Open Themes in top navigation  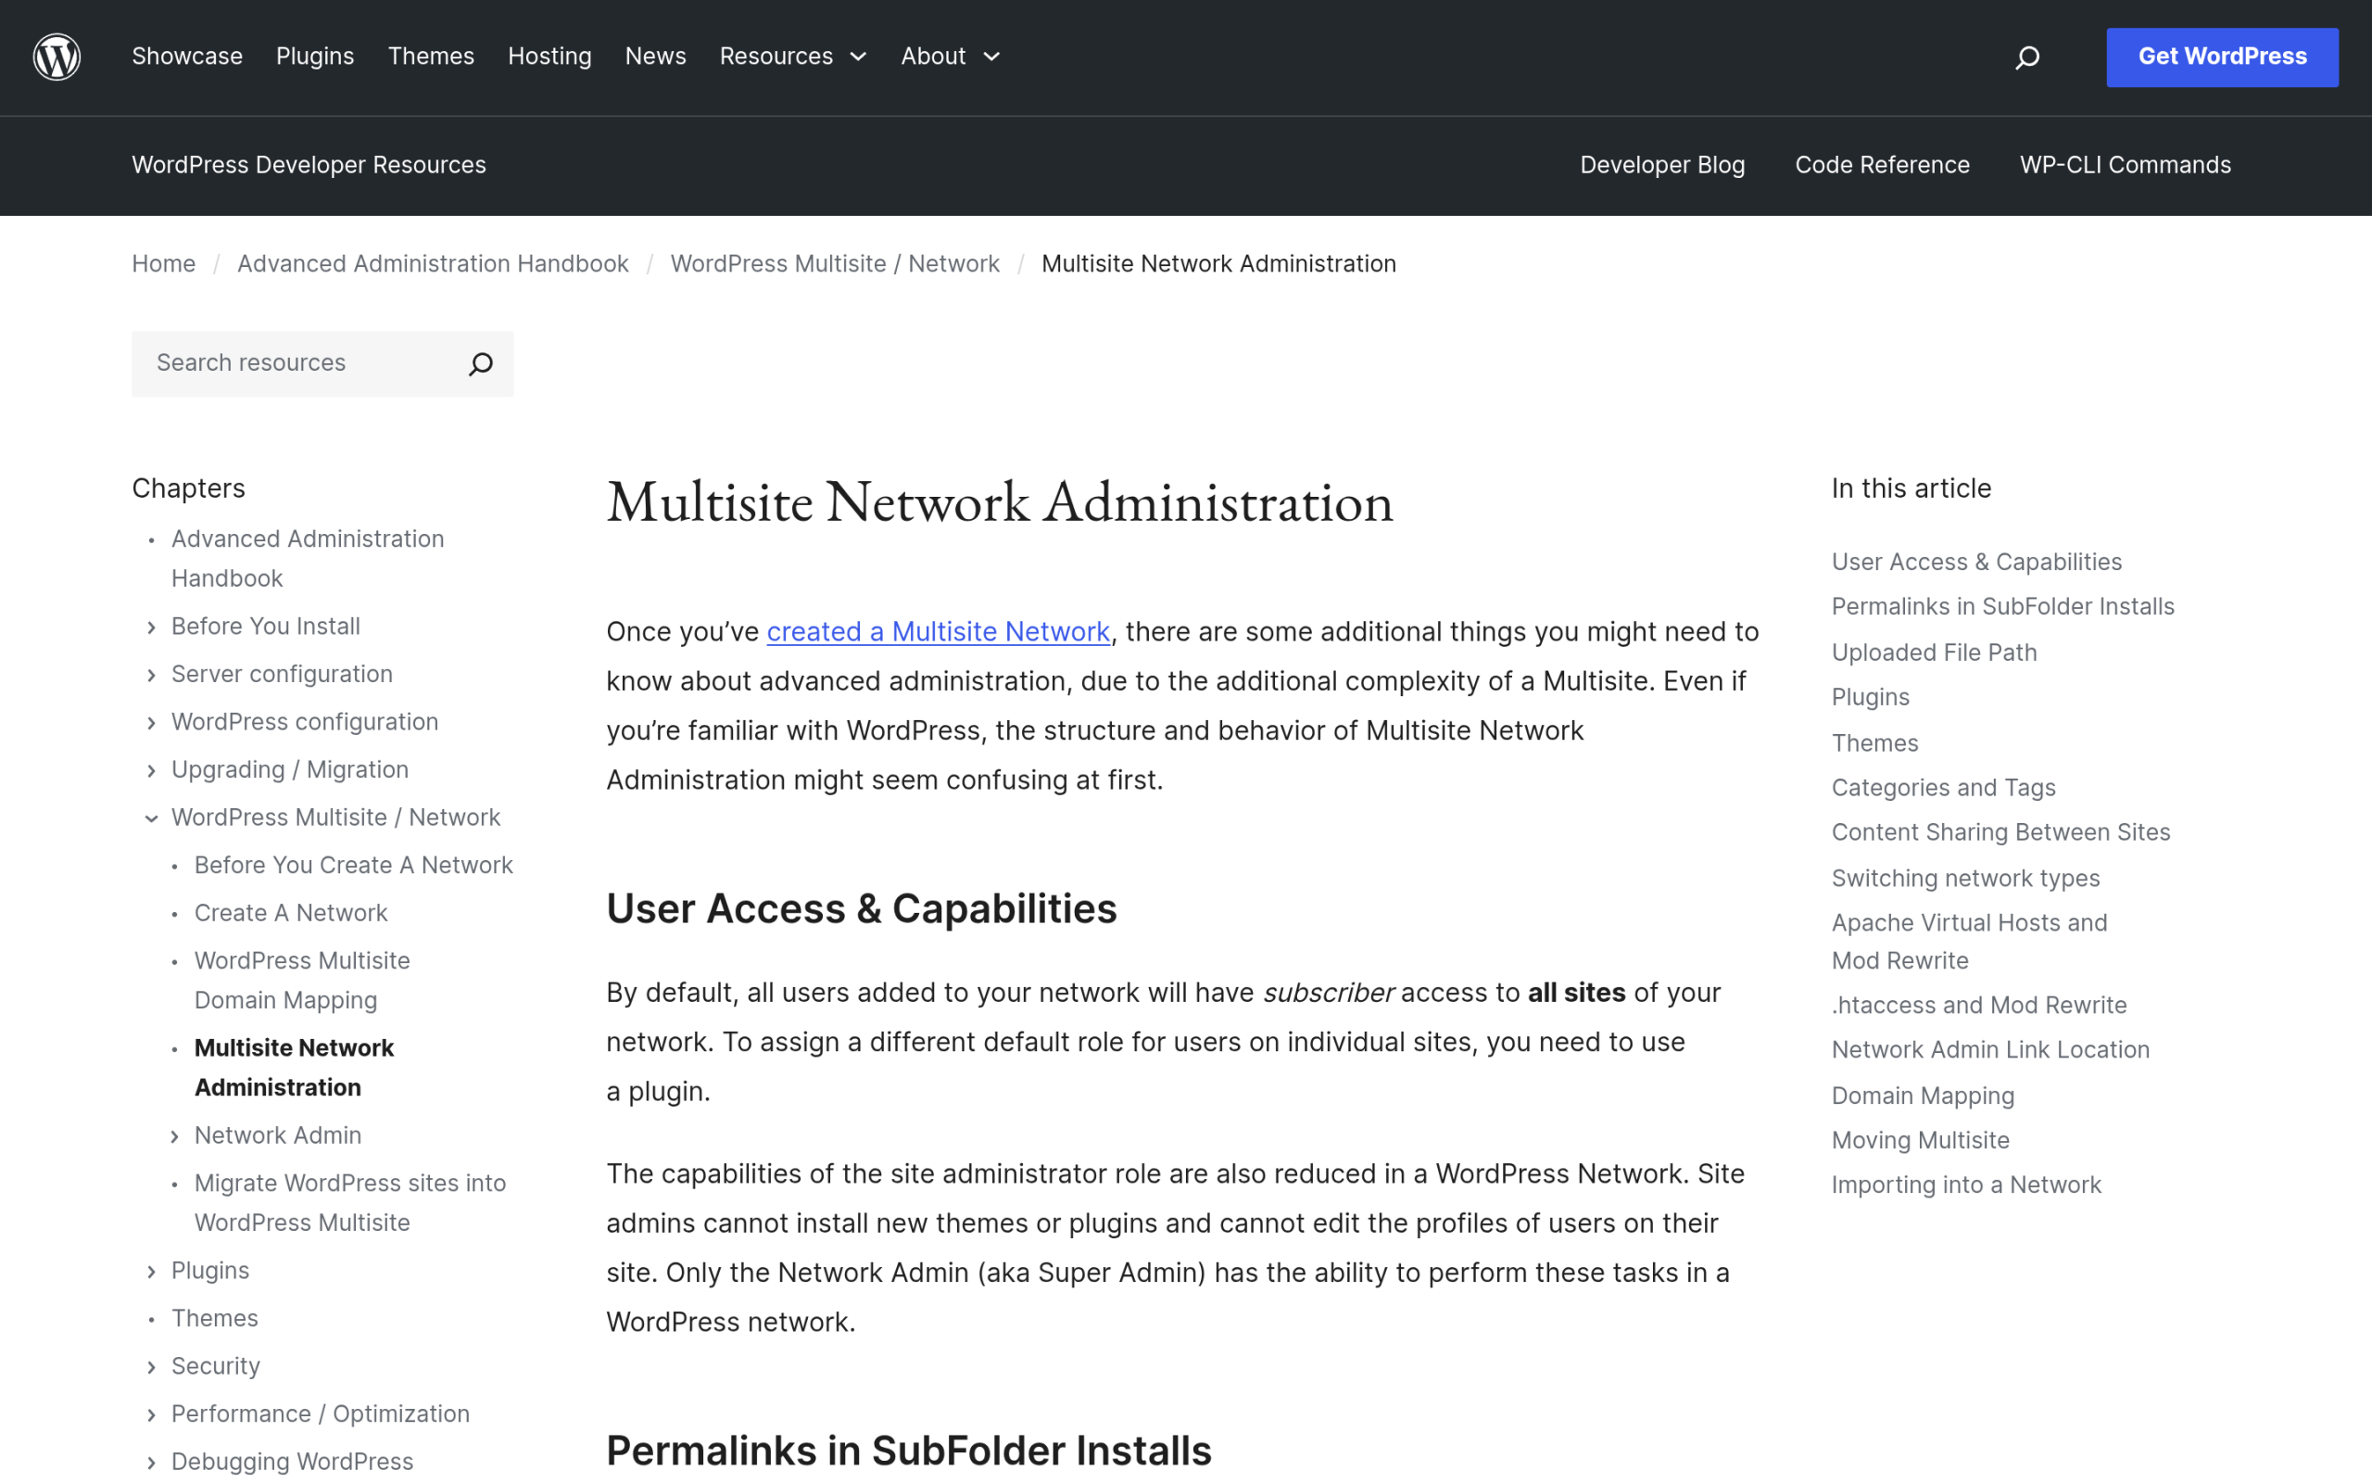point(431,57)
